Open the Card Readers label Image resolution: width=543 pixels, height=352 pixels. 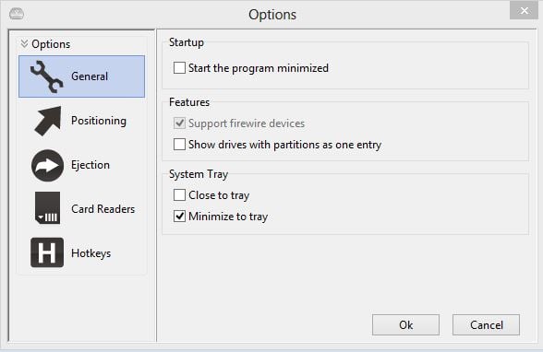103,209
